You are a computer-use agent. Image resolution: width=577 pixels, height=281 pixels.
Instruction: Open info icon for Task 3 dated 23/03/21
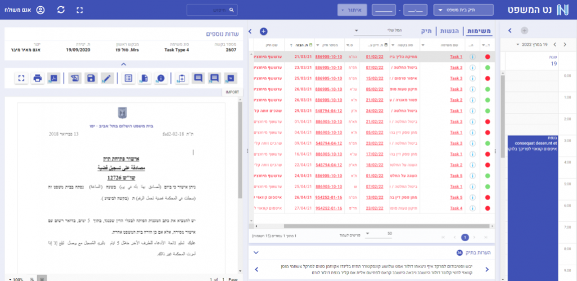coord(473,67)
